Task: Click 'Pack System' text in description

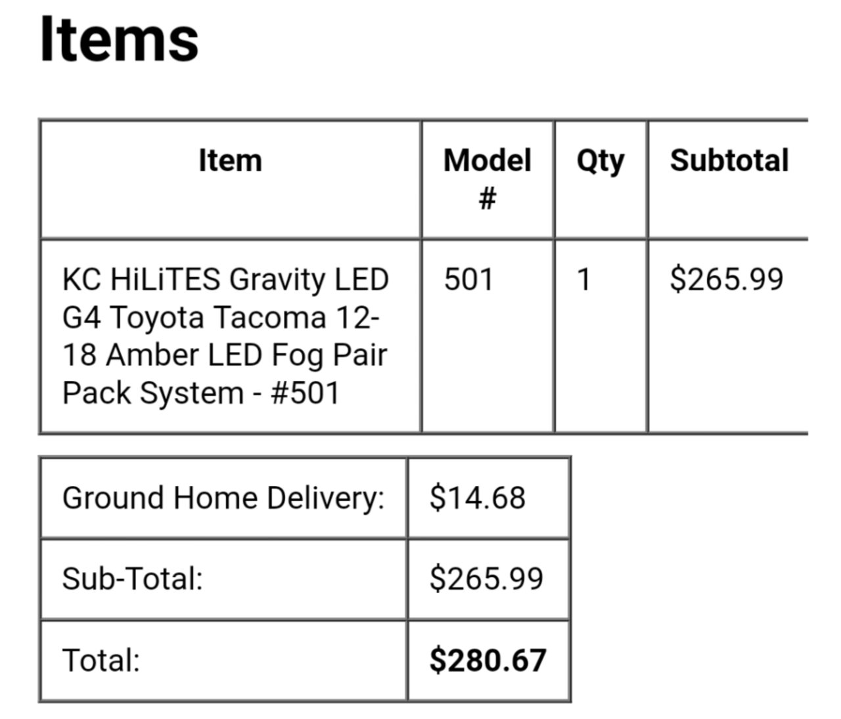Action: click(x=152, y=393)
